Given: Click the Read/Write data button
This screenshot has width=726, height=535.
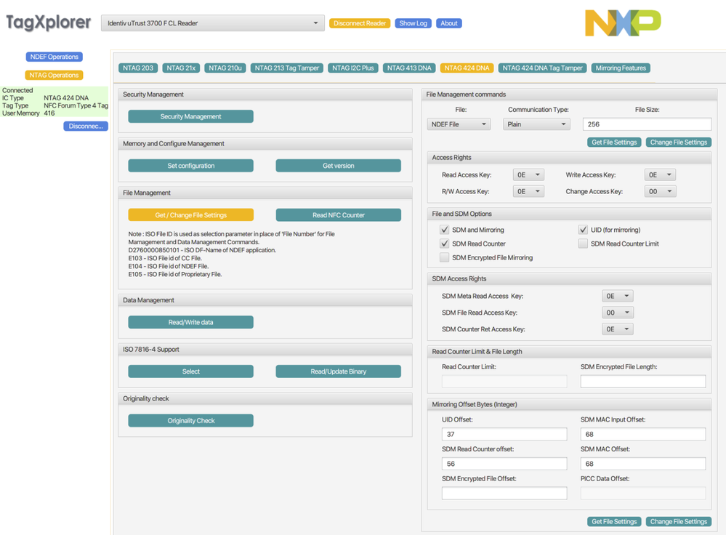Looking at the screenshot, I should 190,323.
